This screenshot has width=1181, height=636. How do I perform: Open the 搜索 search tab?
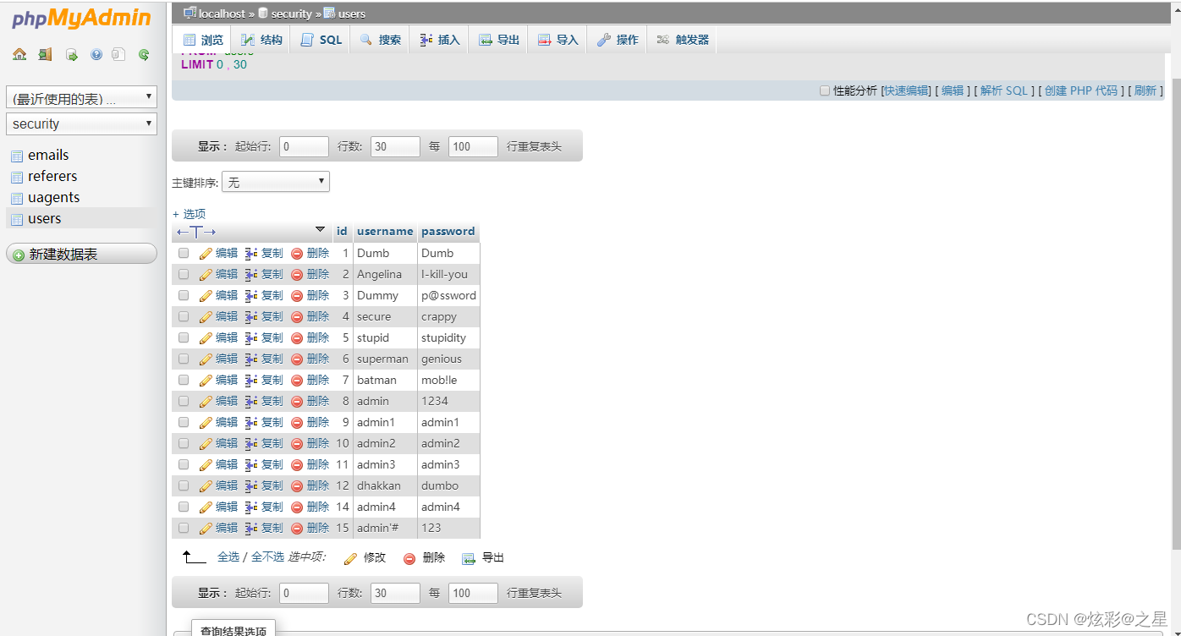pos(380,40)
